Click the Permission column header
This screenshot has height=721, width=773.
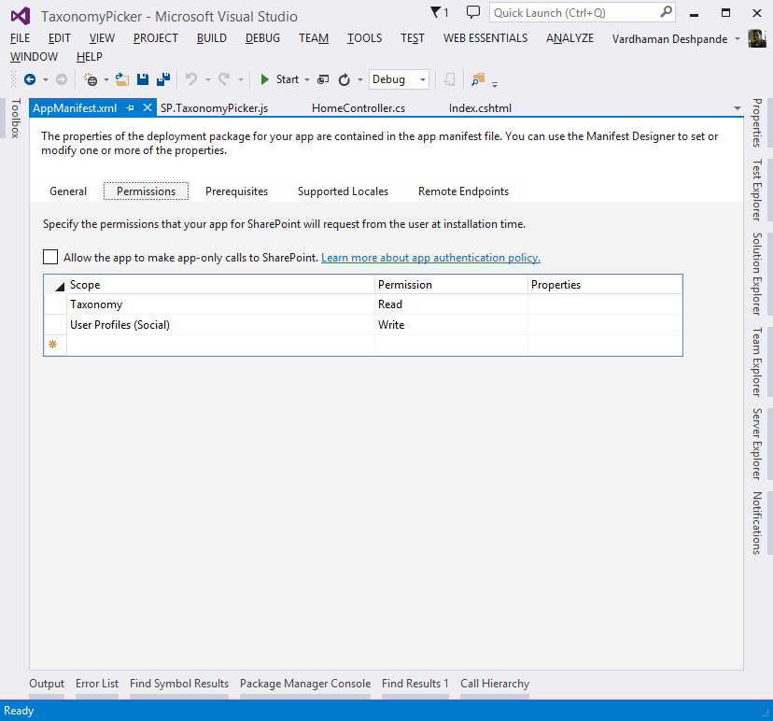click(451, 285)
